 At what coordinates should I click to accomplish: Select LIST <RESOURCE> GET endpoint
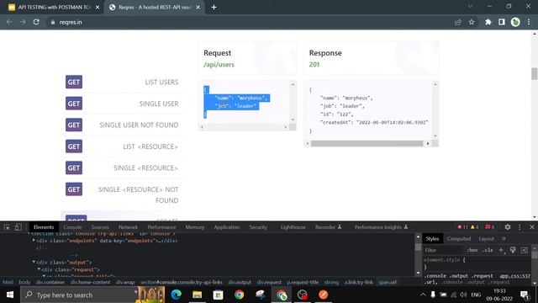tap(122, 146)
